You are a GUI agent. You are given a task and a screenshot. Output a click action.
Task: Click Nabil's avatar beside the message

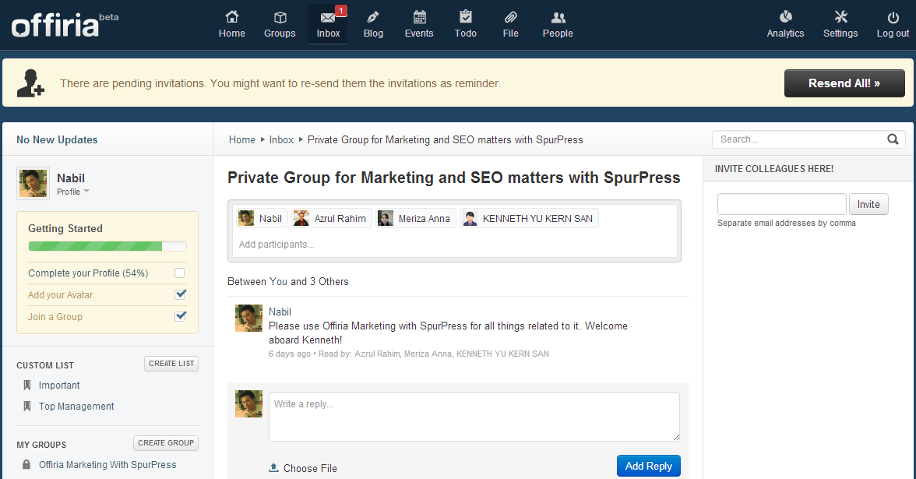click(x=249, y=318)
